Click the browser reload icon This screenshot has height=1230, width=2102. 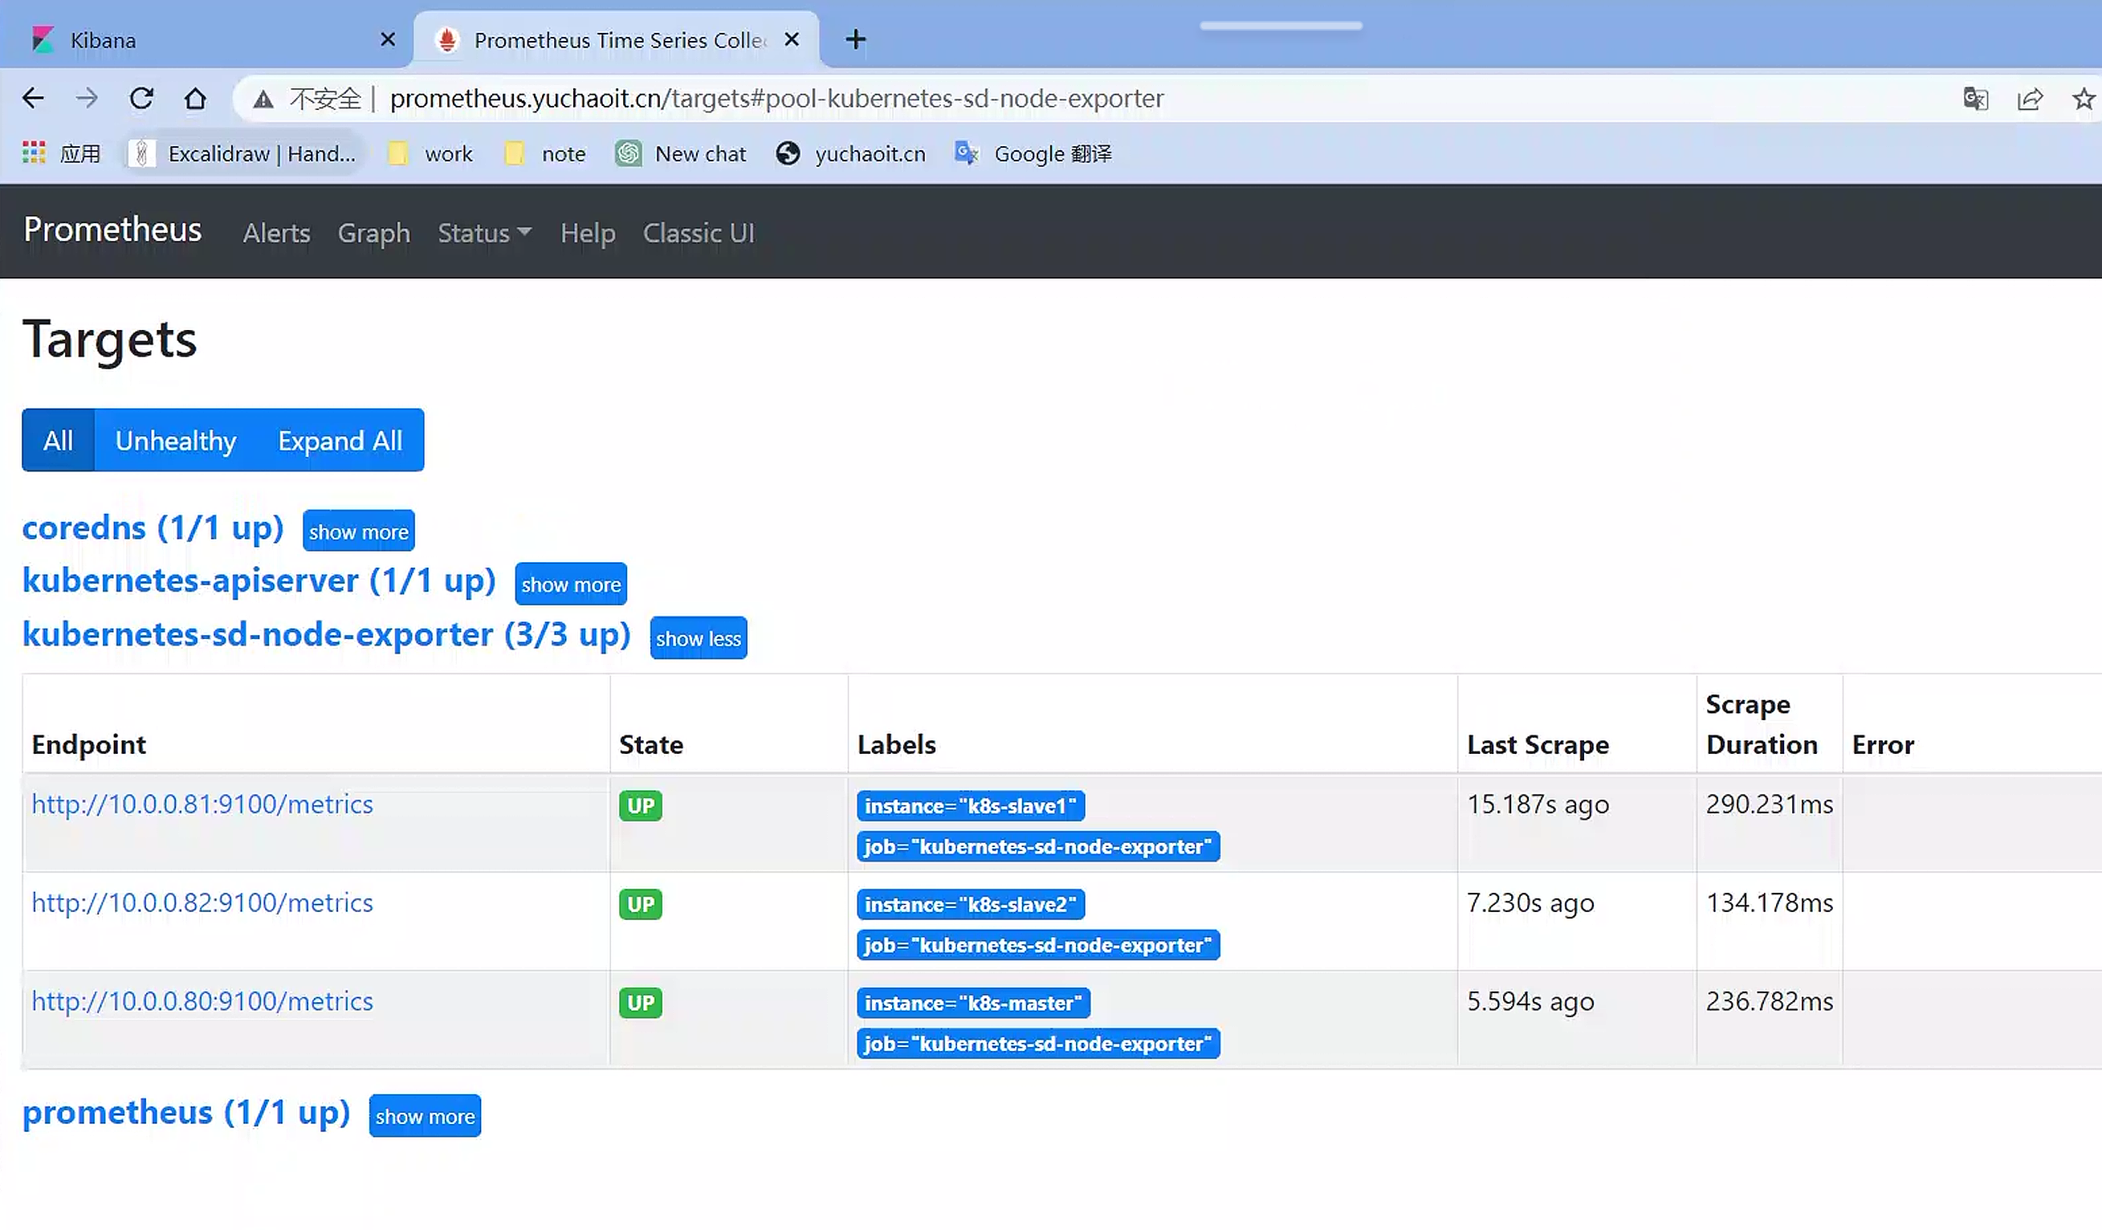pos(141,99)
